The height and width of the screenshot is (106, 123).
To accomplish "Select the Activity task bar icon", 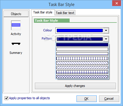I will [16, 25].
